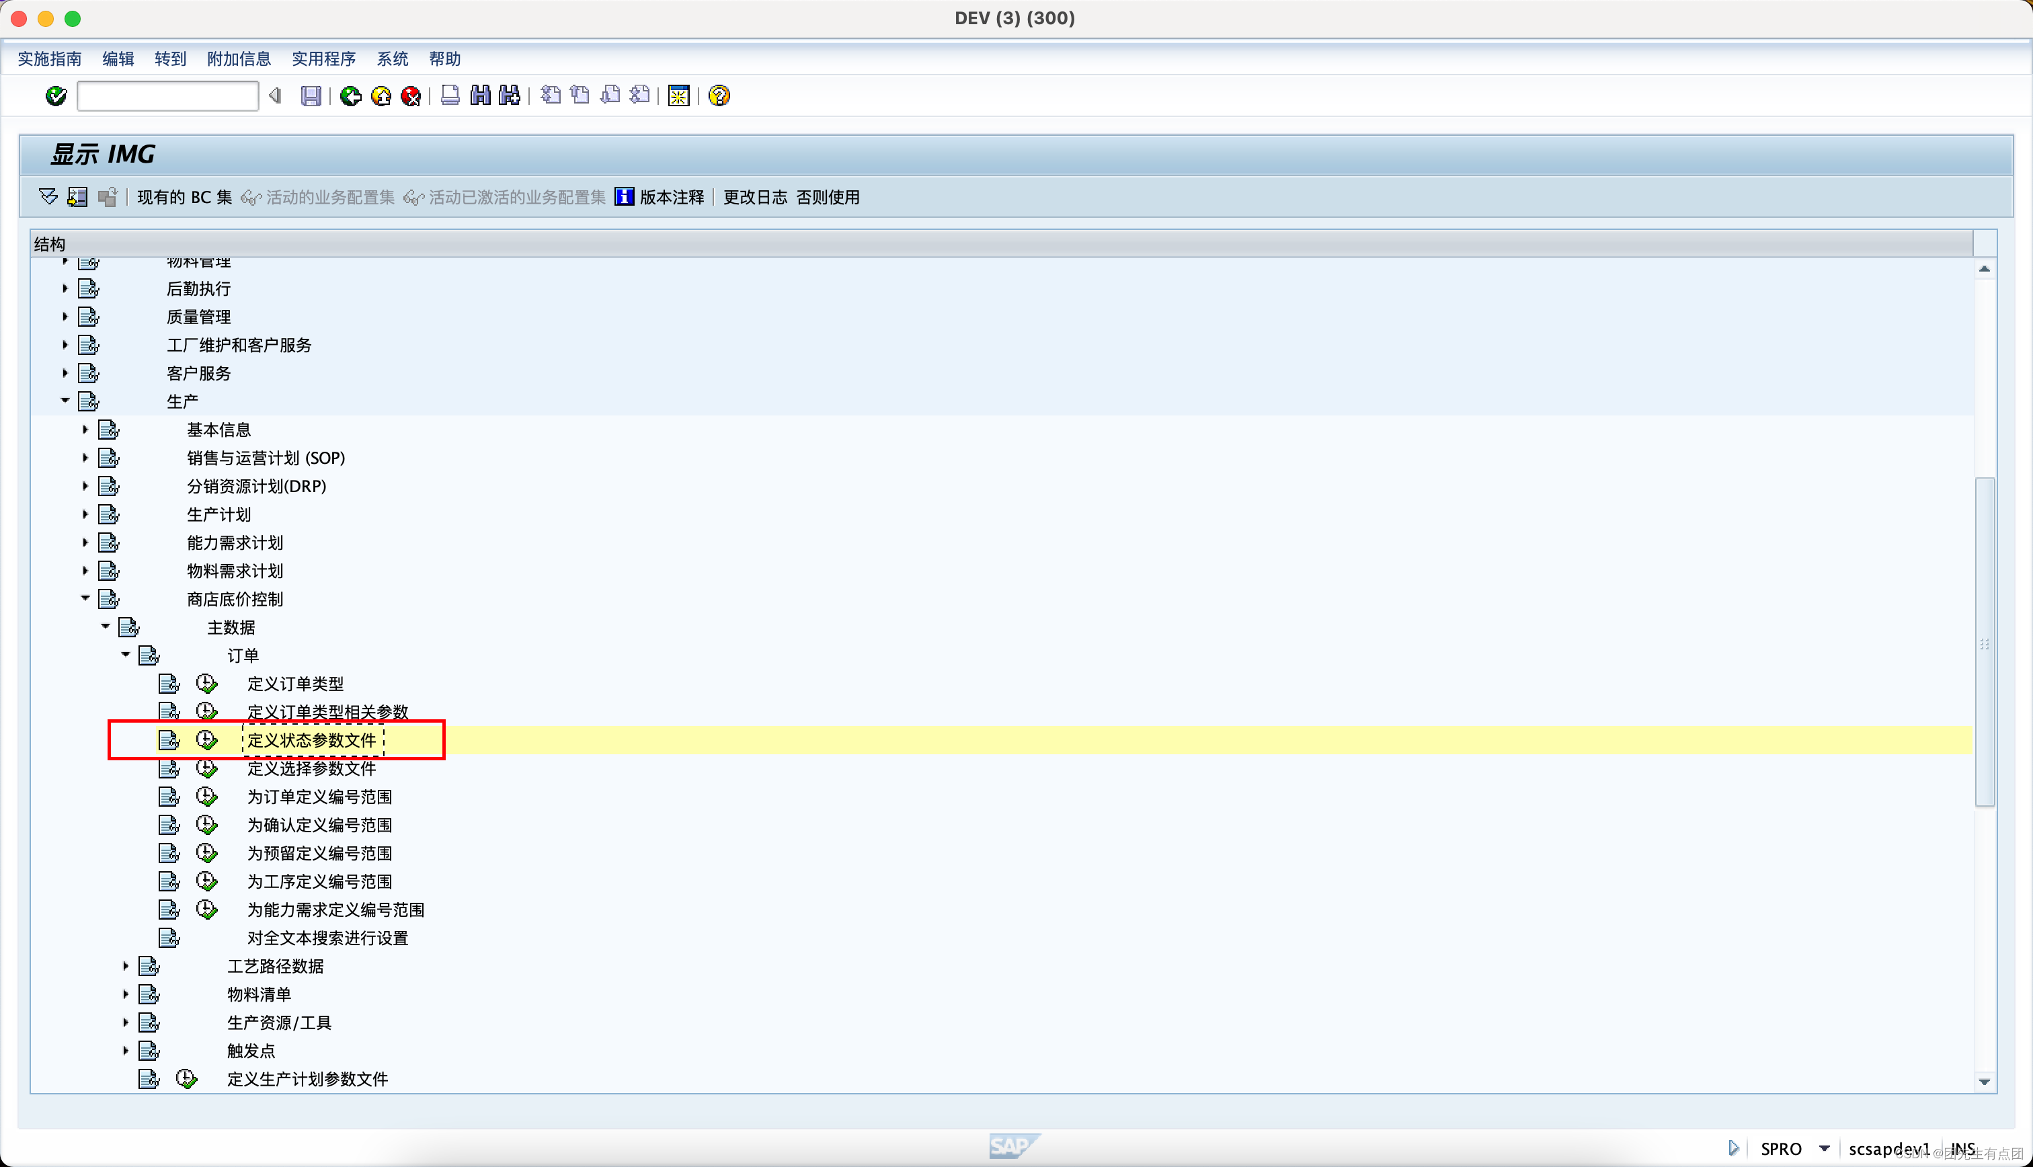Open the SPRO dropdown in the status bar
Image resolution: width=2033 pixels, height=1167 pixels.
[x=1825, y=1148]
